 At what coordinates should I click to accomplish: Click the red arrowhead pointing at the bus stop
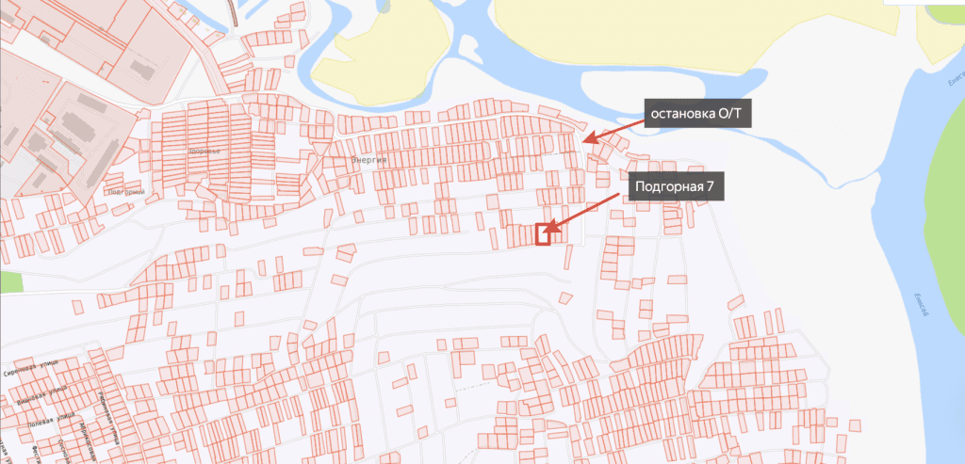pyautogui.click(x=588, y=139)
